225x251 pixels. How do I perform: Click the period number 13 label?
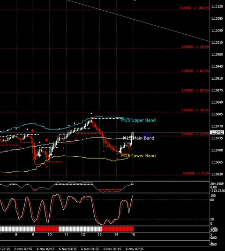(x=100, y=235)
